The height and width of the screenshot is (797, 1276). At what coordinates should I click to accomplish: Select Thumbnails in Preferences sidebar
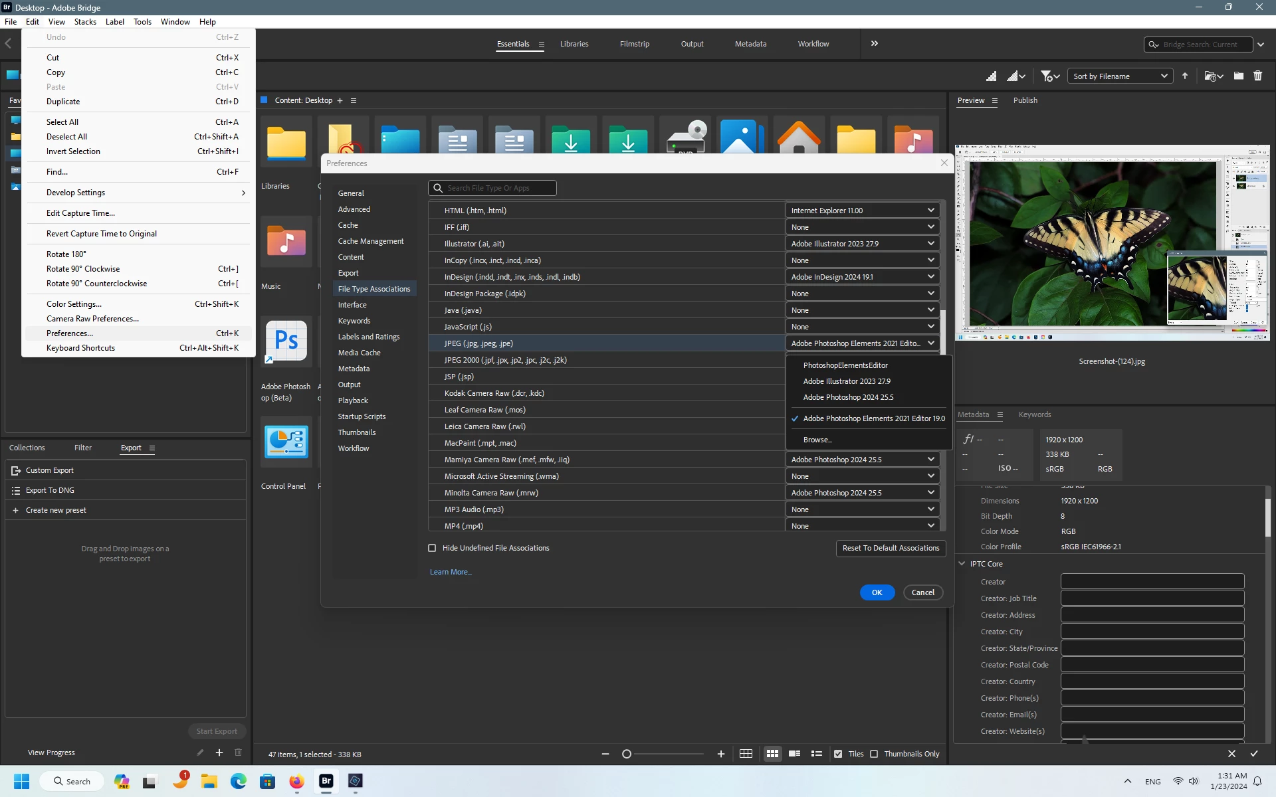357,432
